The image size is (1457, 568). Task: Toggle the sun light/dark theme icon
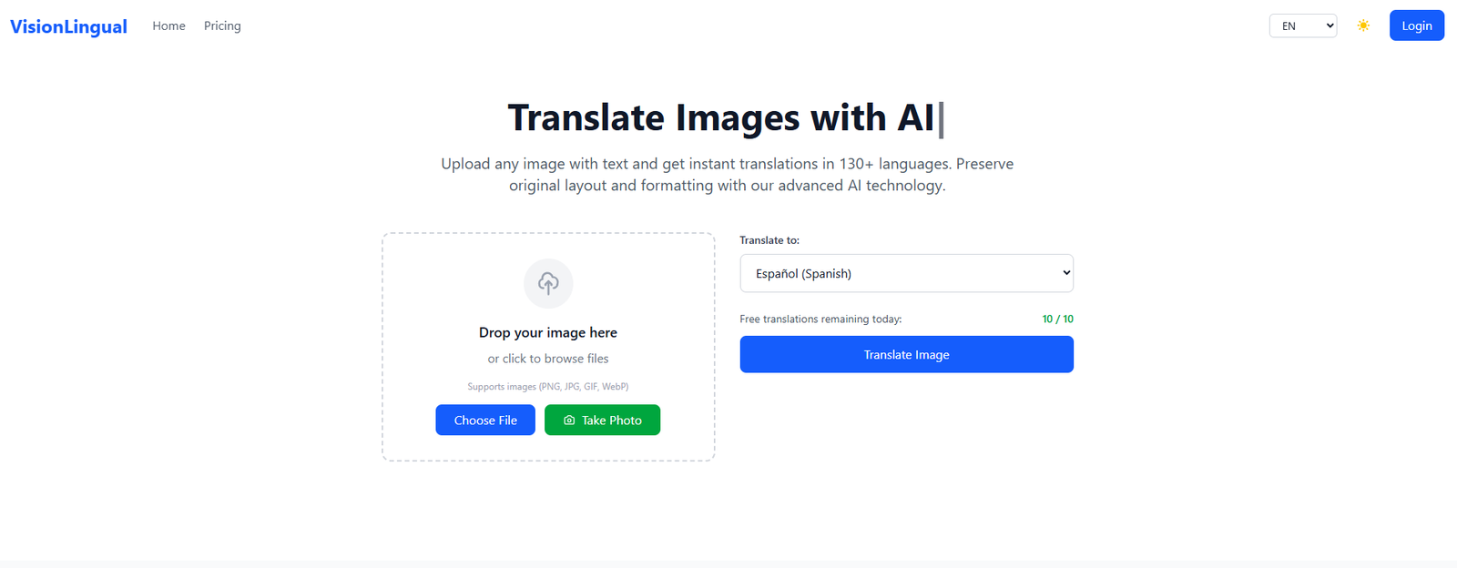point(1363,25)
